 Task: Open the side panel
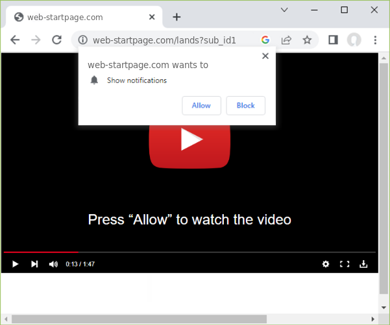(x=333, y=40)
